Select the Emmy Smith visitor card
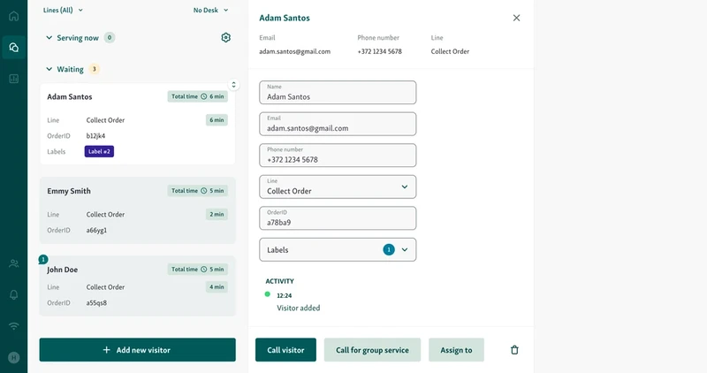This screenshot has height=373, width=707. tap(137, 210)
